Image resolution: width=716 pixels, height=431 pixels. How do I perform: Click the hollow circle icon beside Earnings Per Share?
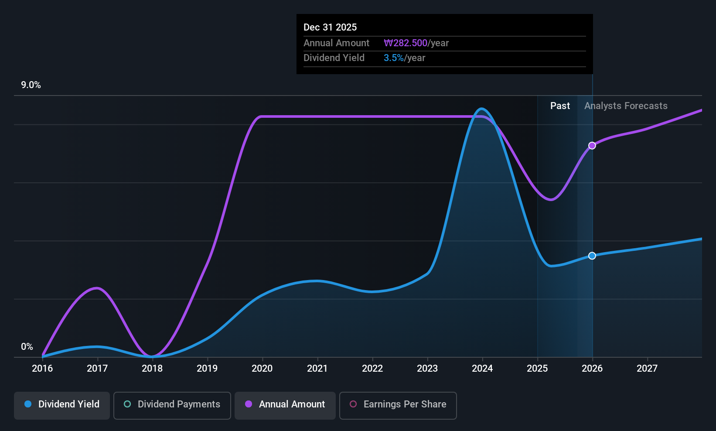353,404
